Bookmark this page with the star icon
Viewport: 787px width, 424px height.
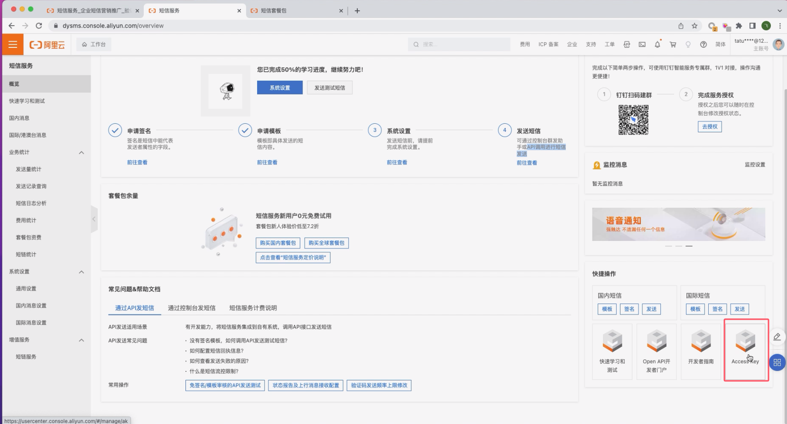point(694,26)
